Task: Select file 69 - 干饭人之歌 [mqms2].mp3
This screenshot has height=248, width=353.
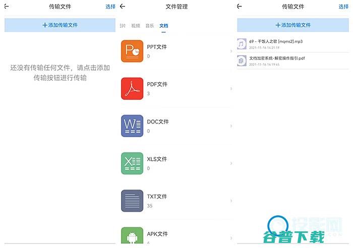Action: coord(293,44)
